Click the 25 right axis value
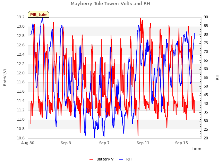222x166 pixels. [x=206, y=129]
